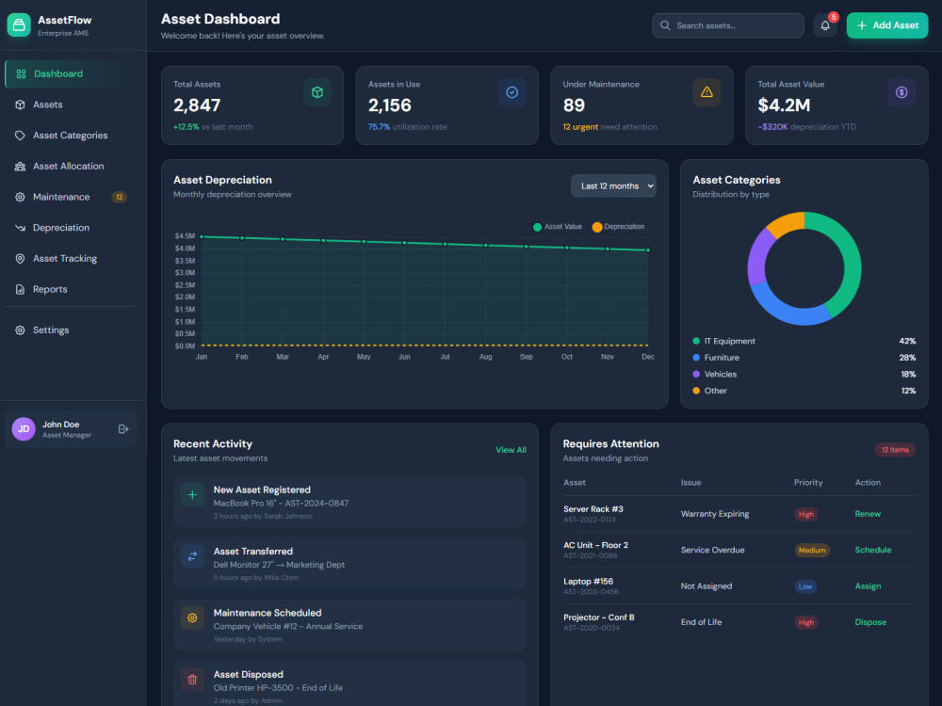Screen dimensions: 942x706
Task: Click the Reports document icon
Action: coord(20,289)
